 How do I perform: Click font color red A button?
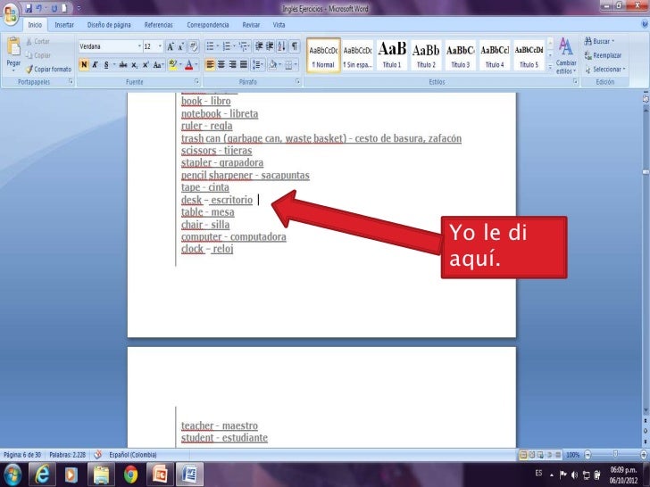189,65
